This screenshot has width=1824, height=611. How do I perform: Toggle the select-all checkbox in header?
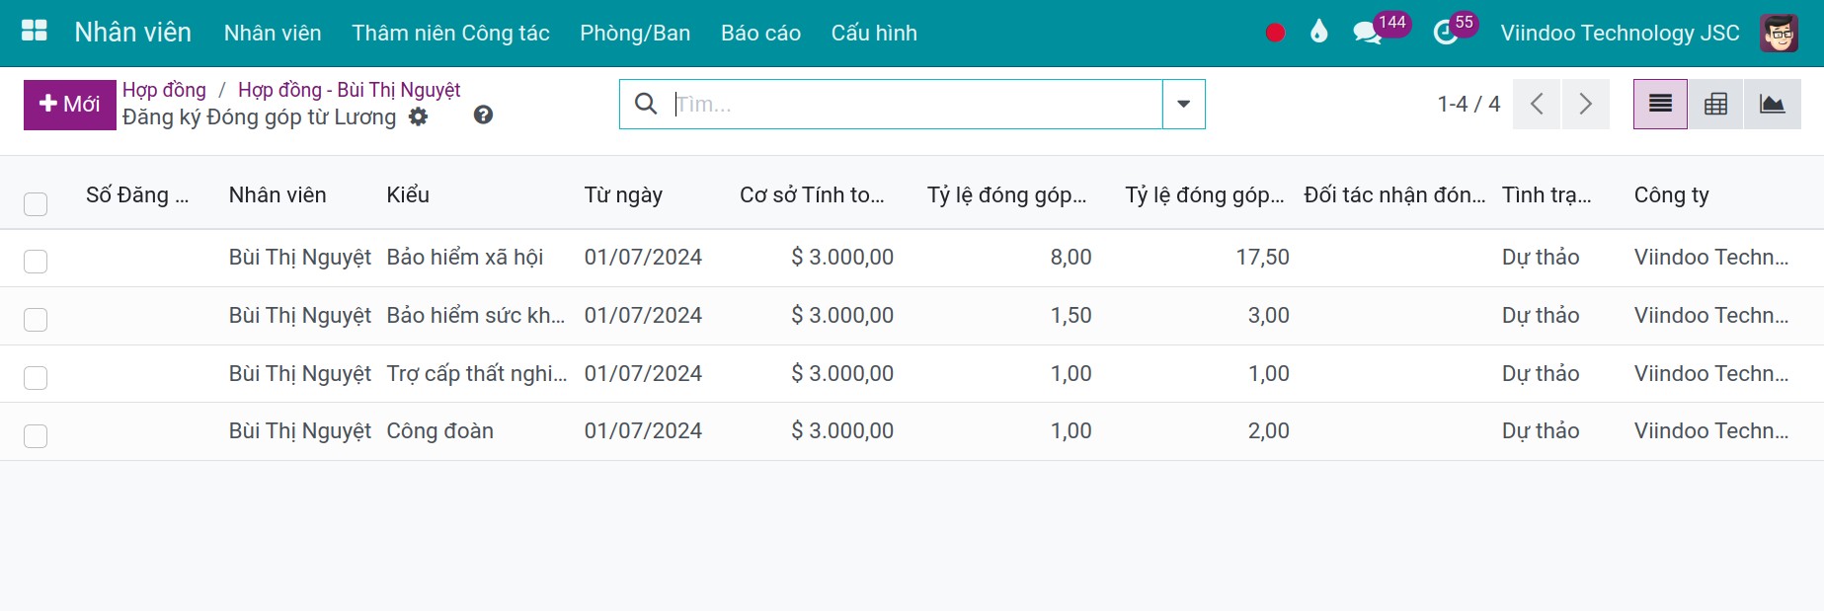tap(36, 204)
